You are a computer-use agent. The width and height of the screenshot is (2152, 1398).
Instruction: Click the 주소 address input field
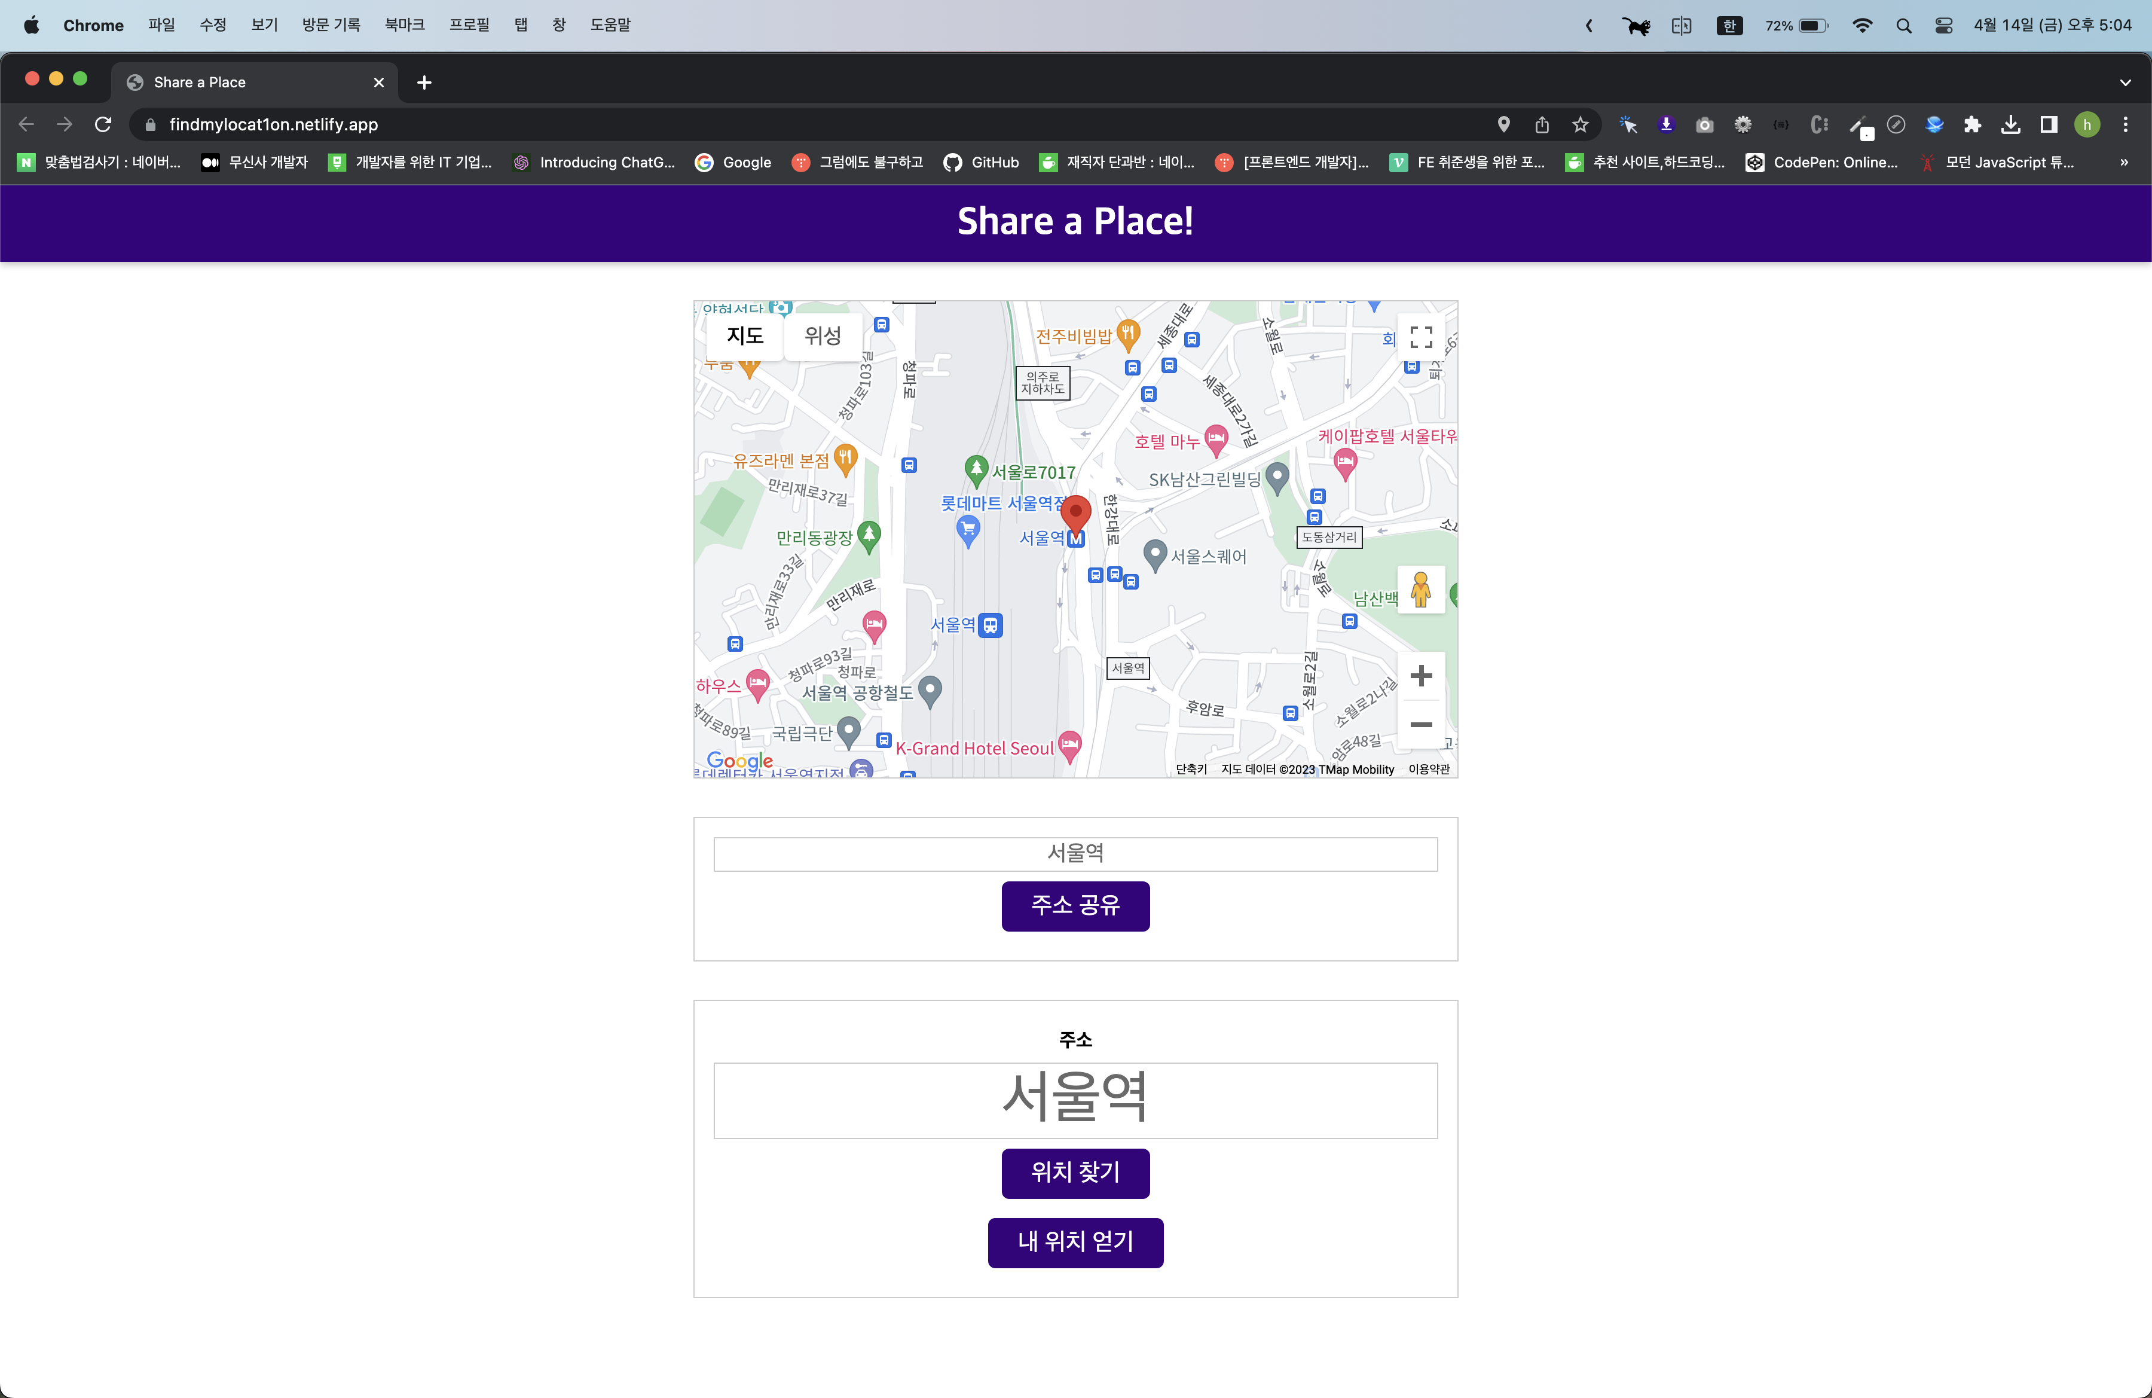tap(1075, 1100)
